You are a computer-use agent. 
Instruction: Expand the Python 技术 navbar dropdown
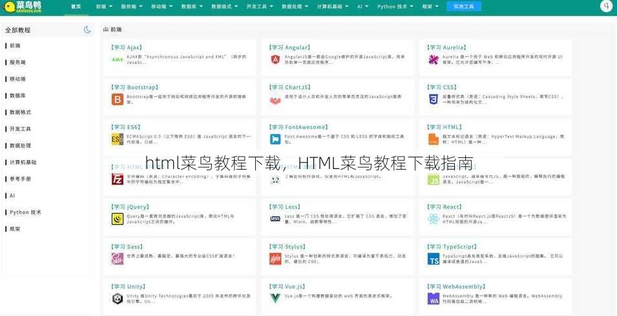click(395, 6)
